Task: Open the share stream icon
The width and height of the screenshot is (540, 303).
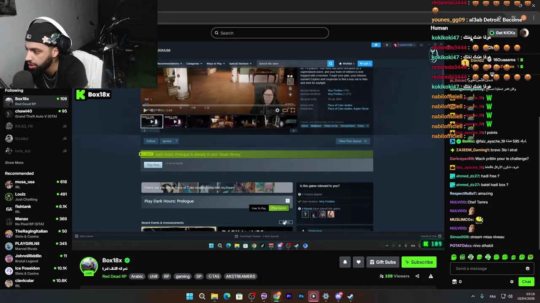Action: click(x=417, y=276)
